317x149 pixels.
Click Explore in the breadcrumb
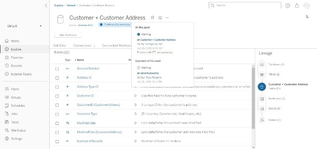tap(59, 5)
